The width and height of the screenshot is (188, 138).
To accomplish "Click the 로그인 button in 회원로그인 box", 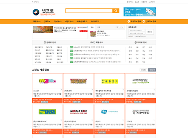I will 150,32.
